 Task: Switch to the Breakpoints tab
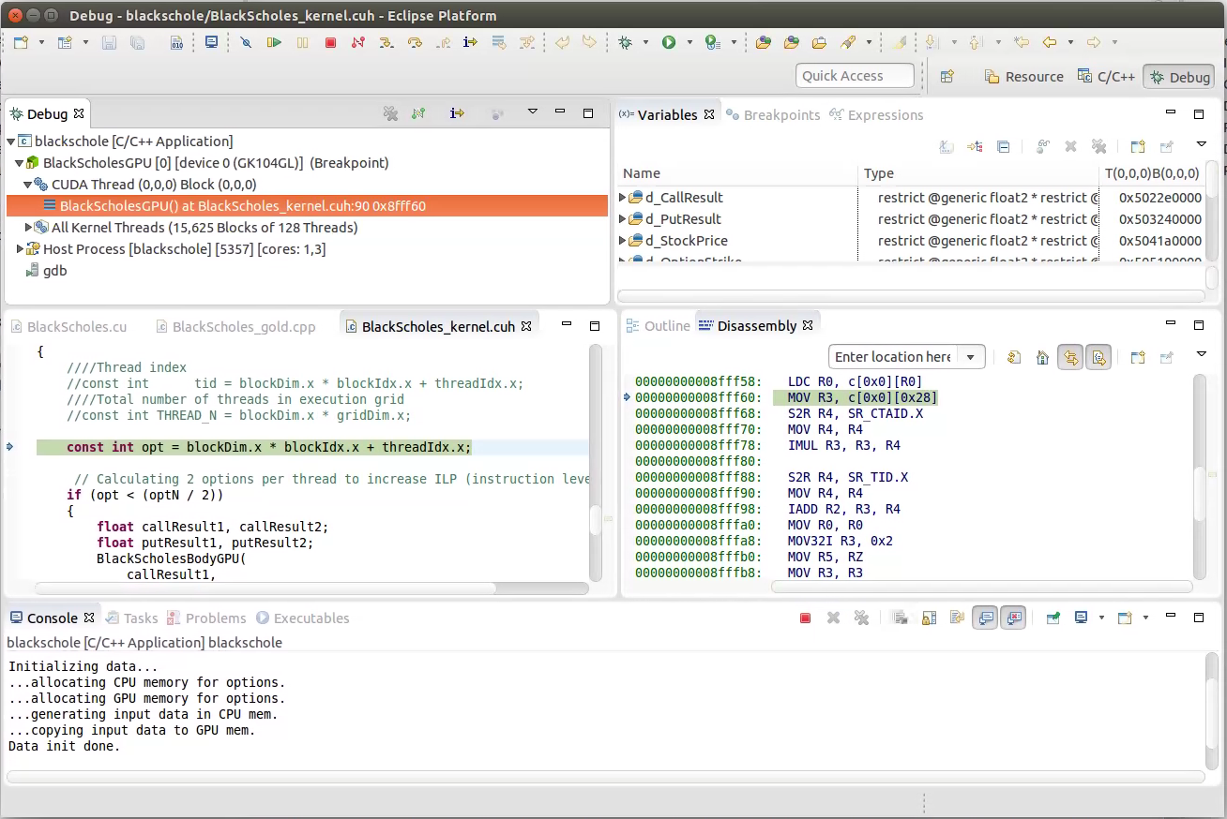tap(780, 115)
